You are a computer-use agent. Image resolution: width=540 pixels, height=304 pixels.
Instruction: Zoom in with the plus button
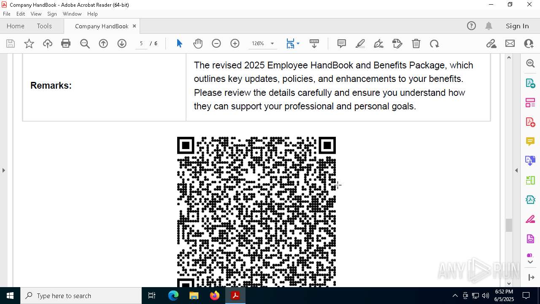point(235,43)
